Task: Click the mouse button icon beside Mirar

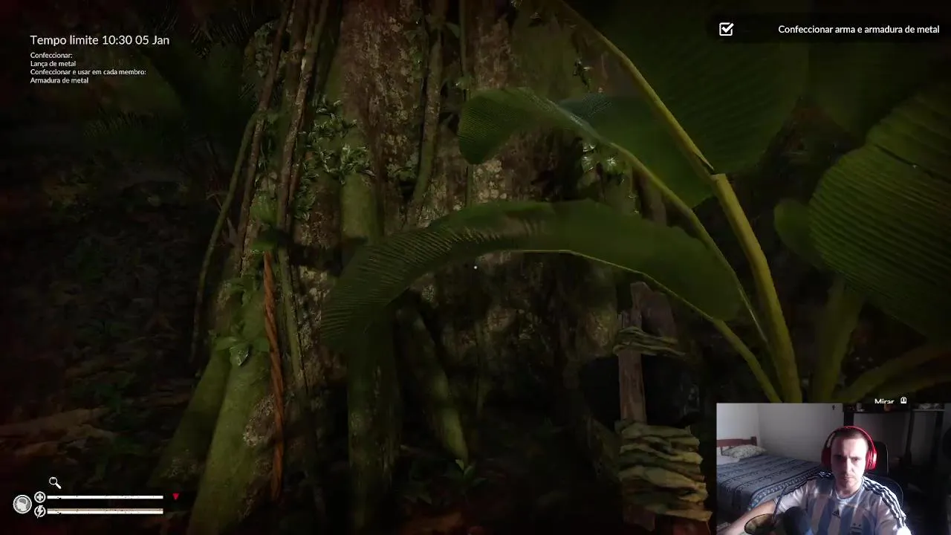Action: coord(903,401)
